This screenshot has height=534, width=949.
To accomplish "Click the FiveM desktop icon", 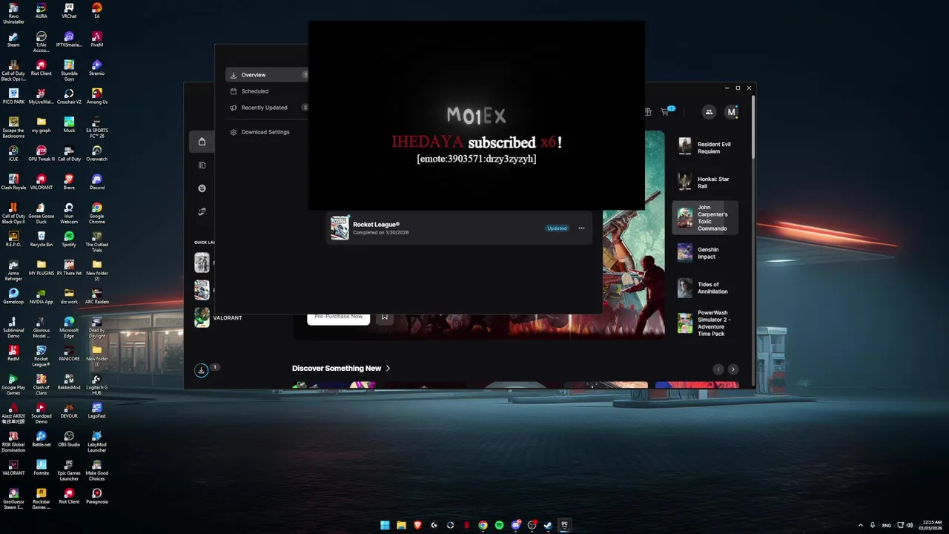I will [97, 39].
